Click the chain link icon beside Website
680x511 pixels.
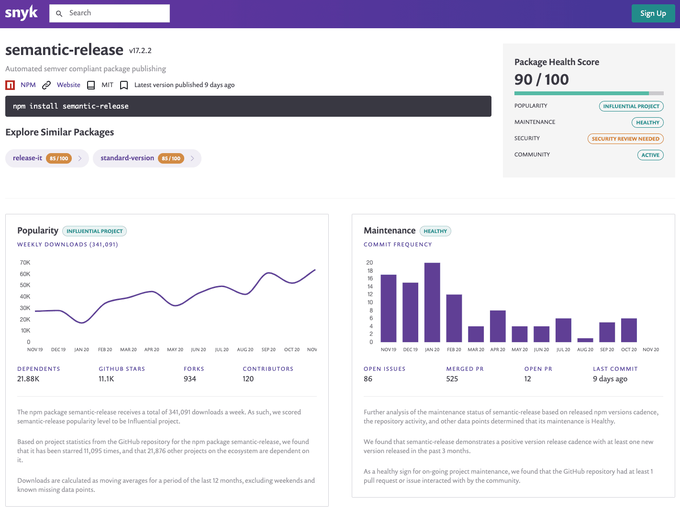tap(46, 85)
